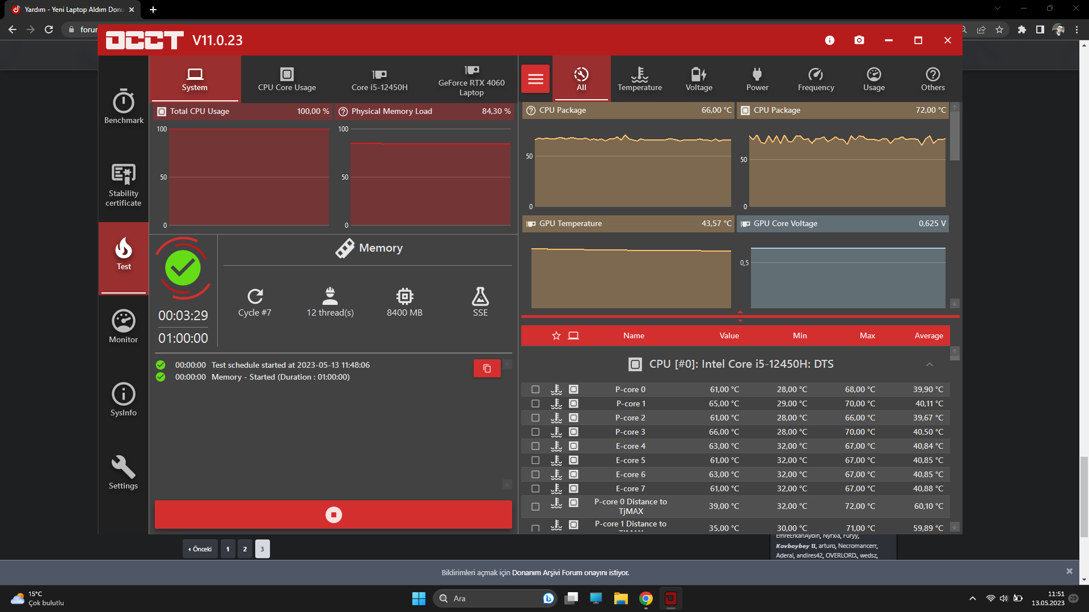Screen dimensions: 1089x612
Task: Click graph icon for P-core 0 row
Action: (573, 389)
